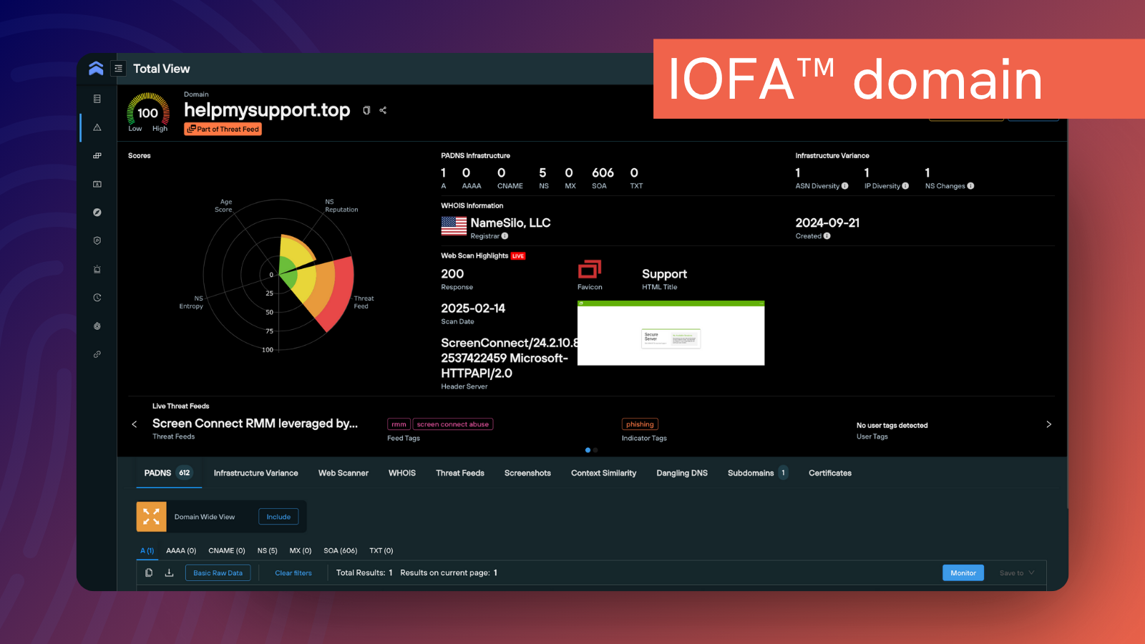
Task: Share the helpmysupport.top domain
Action: [x=383, y=110]
